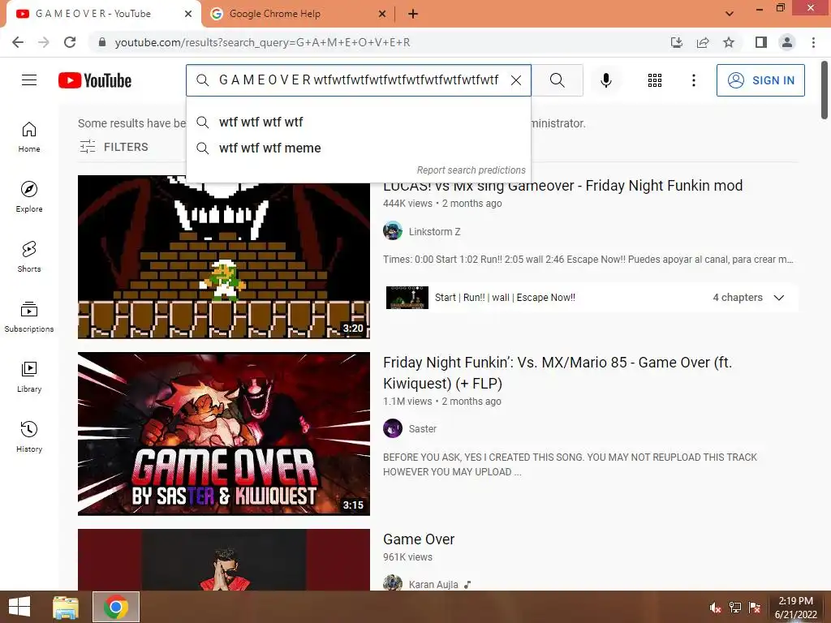Click in the YouTube search input field
The image size is (831, 623).
click(358, 80)
